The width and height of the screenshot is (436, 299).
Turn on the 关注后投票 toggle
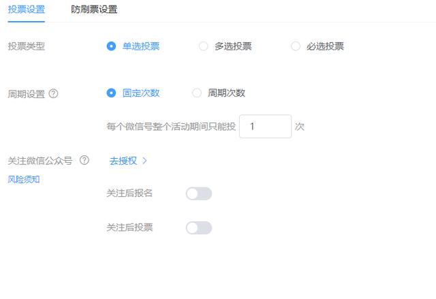(x=199, y=227)
